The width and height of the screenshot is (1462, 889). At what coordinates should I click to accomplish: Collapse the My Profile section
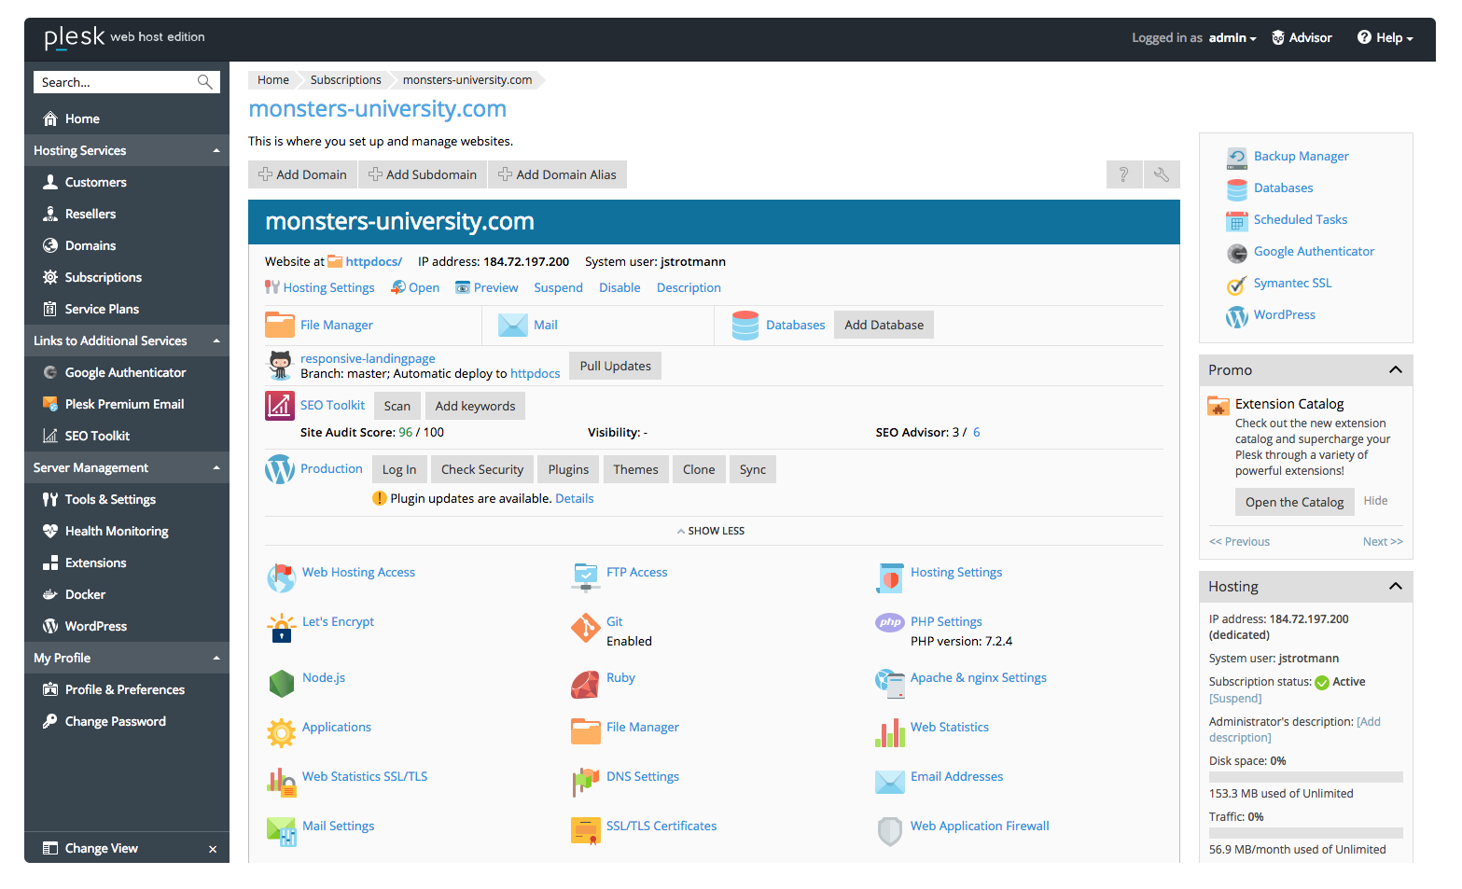(216, 658)
